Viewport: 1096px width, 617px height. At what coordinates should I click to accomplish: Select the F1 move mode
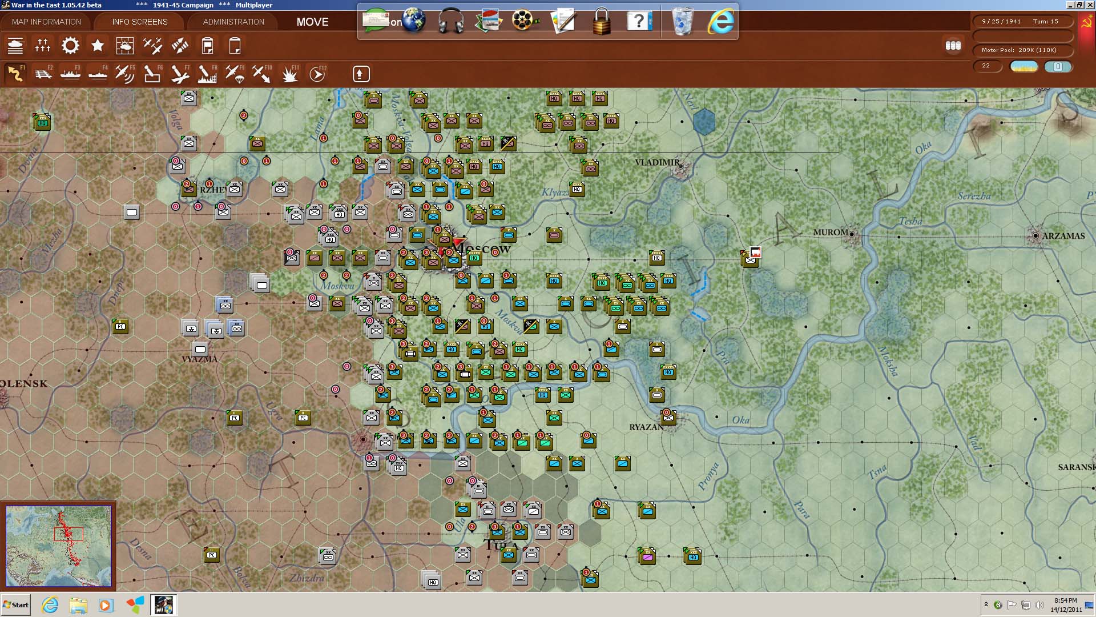coord(15,74)
